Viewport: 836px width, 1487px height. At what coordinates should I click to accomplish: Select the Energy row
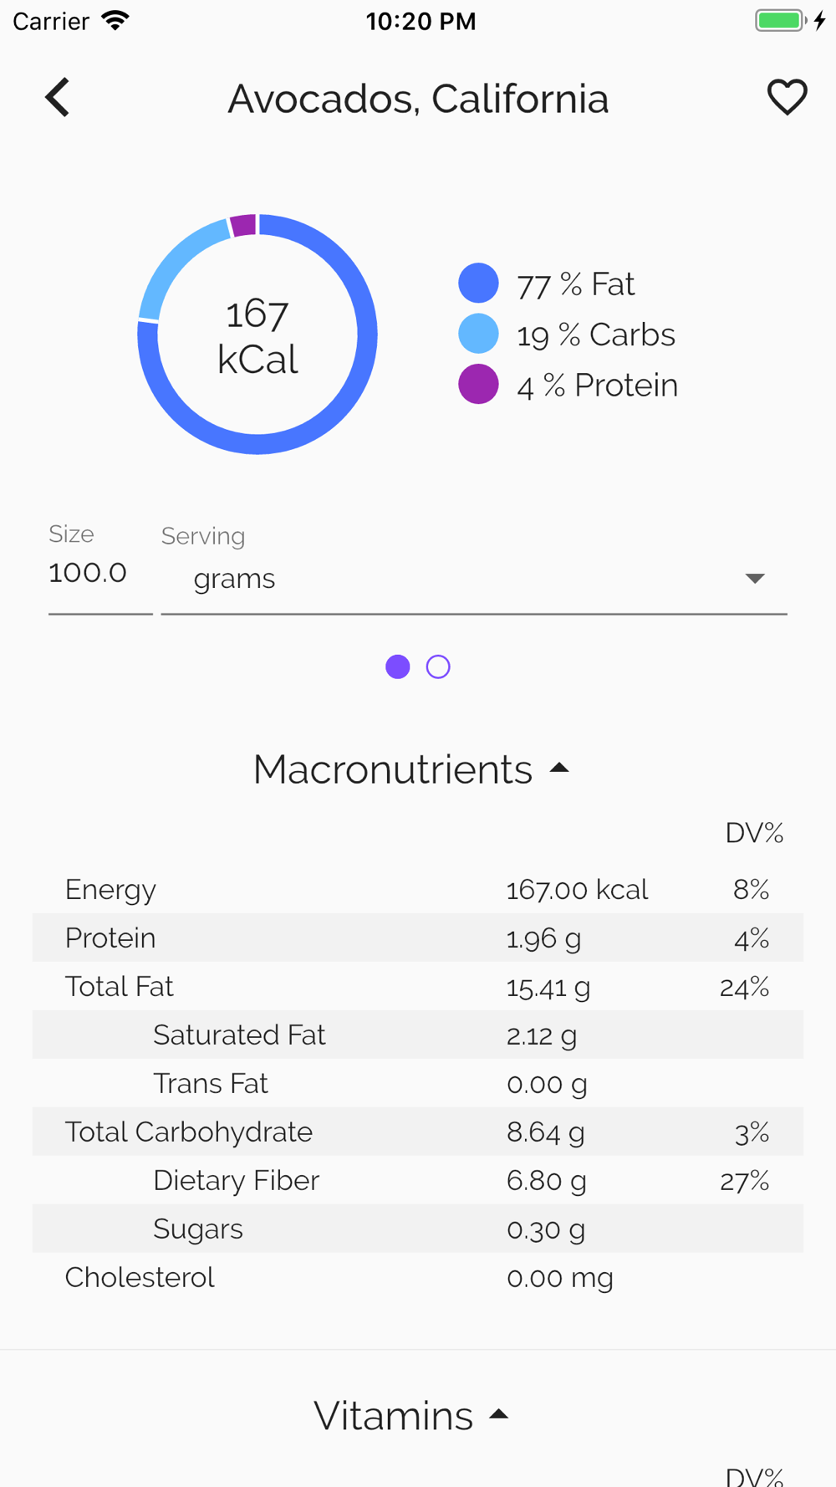tap(417, 889)
